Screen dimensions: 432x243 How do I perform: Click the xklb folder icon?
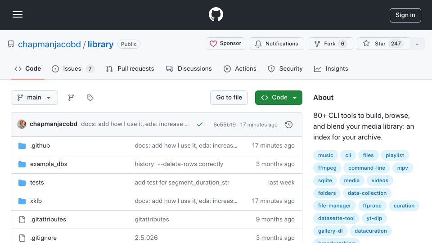[22, 201]
